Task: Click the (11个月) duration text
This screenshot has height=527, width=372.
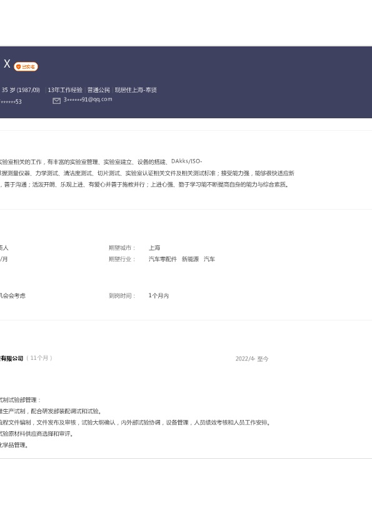Action: point(39,358)
